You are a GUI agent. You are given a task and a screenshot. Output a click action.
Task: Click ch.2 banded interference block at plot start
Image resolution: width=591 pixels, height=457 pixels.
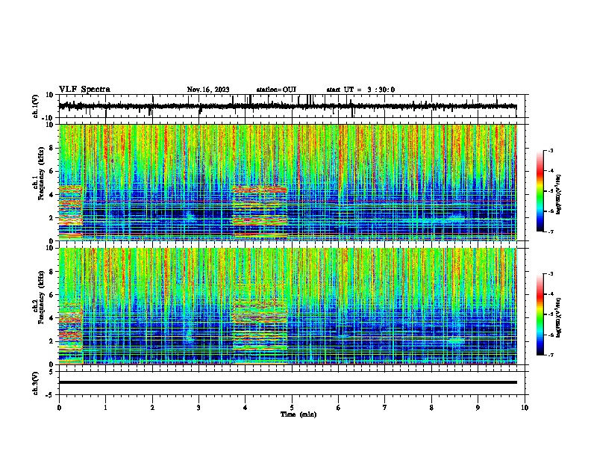[x=70, y=332]
